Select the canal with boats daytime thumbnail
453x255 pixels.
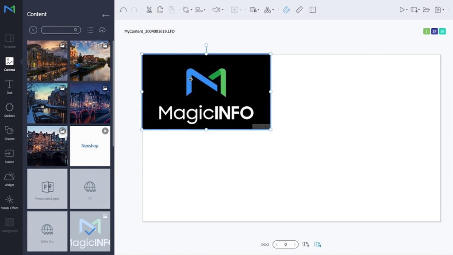pyautogui.click(x=90, y=61)
